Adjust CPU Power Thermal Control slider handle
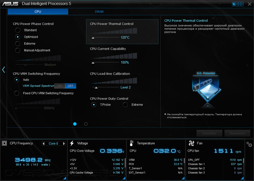 point(93,38)
